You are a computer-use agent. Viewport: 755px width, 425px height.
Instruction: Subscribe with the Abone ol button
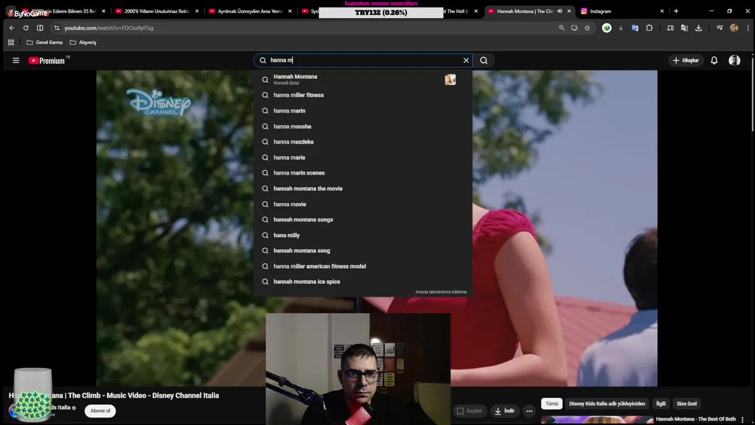click(100, 411)
